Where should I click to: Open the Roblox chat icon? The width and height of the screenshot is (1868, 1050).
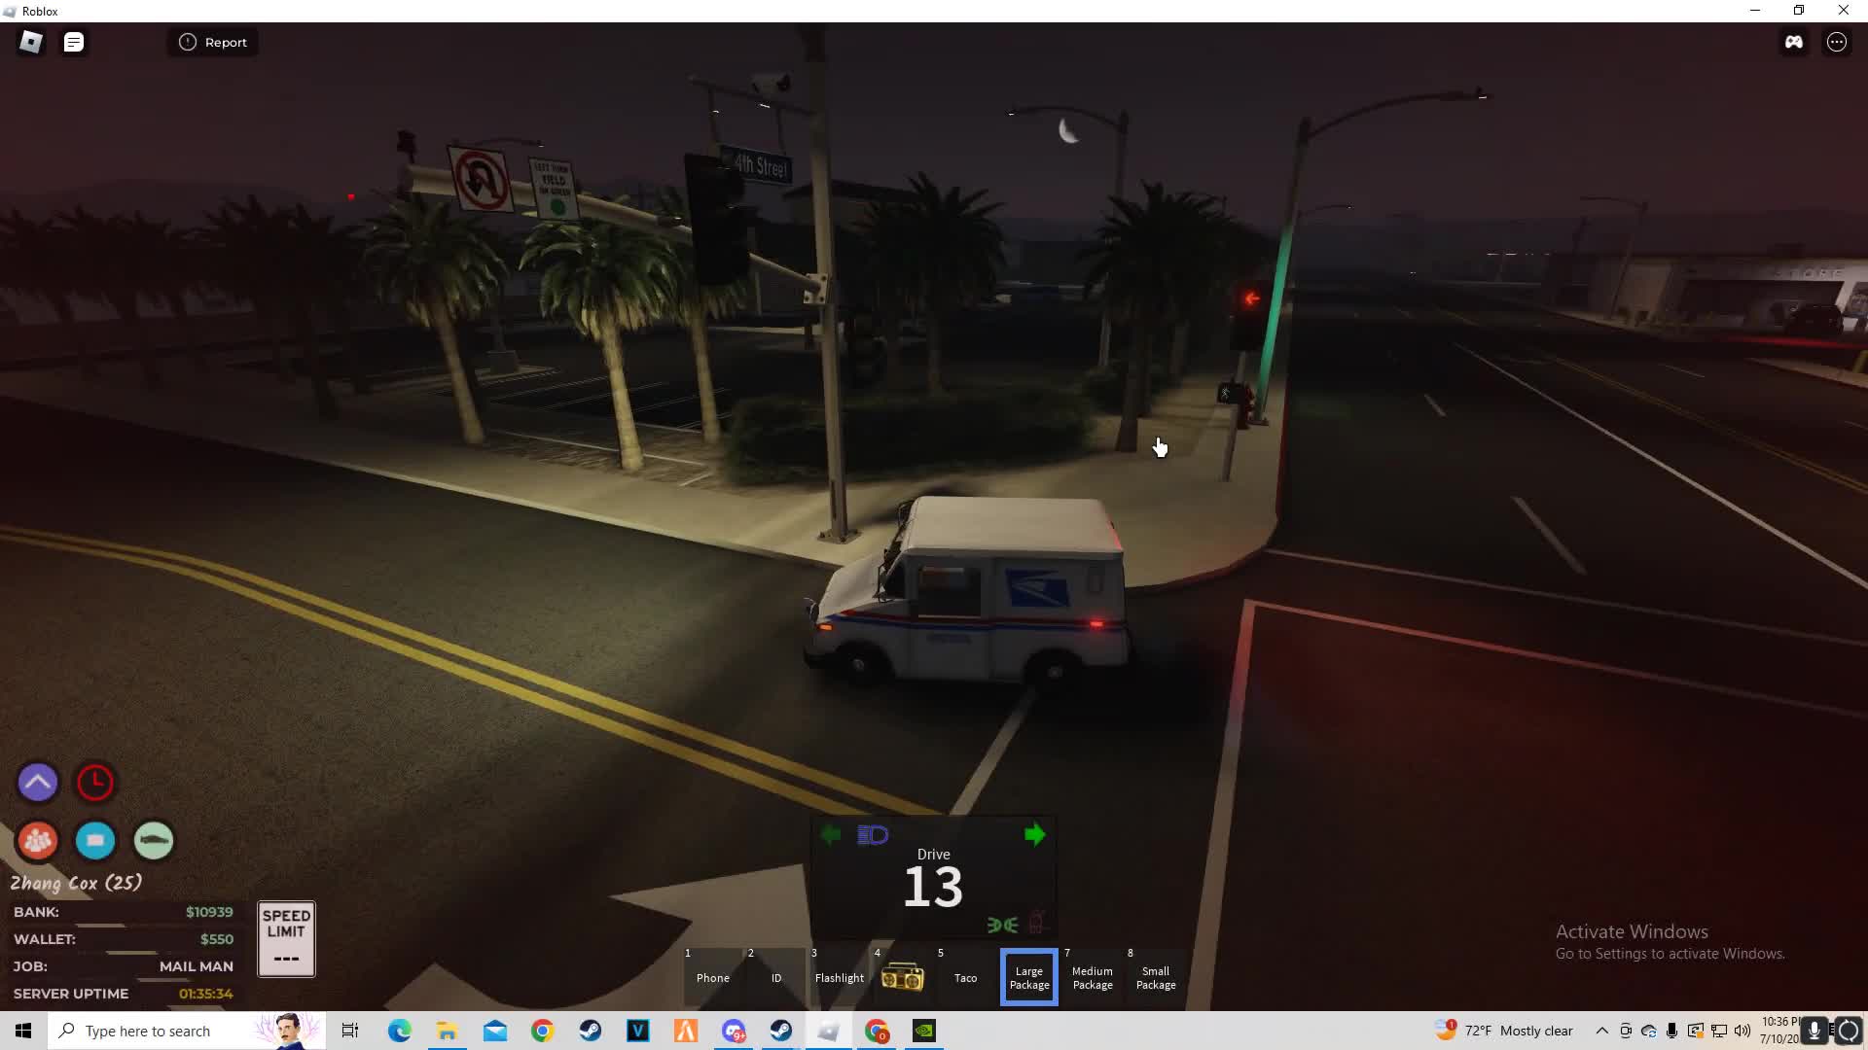(x=74, y=42)
